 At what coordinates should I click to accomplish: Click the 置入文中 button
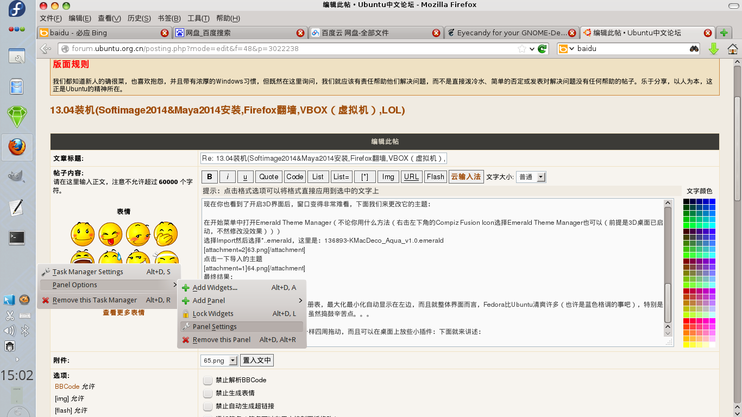click(x=256, y=361)
